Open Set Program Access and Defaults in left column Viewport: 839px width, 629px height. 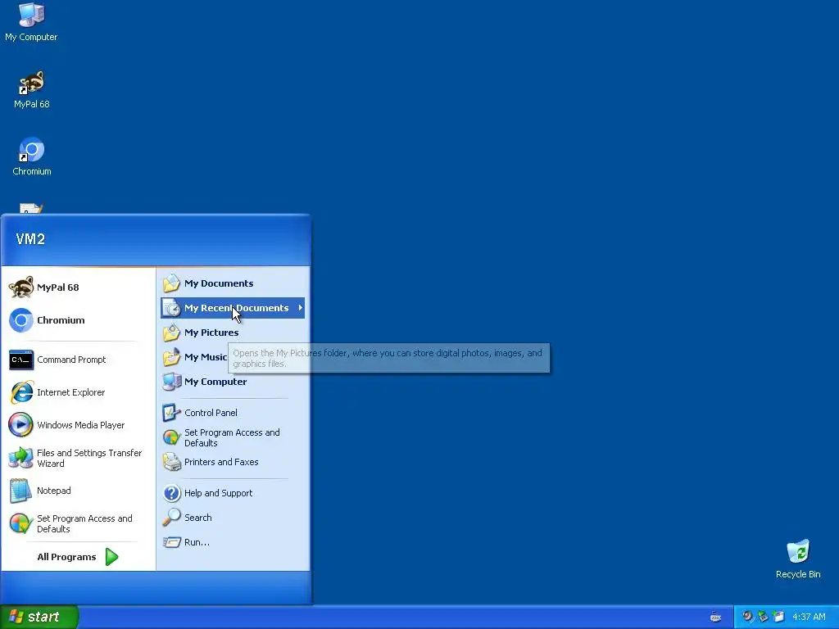click(x=78, y=523)
